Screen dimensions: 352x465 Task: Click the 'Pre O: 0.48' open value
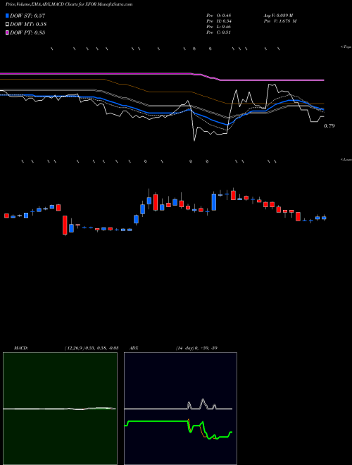[x=219, y=15]
